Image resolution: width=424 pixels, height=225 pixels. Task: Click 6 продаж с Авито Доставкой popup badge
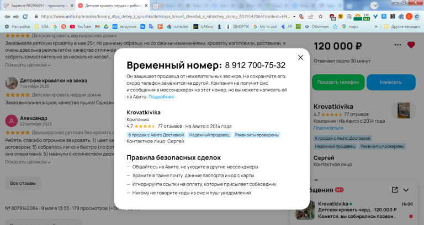(x=156, y=135)
